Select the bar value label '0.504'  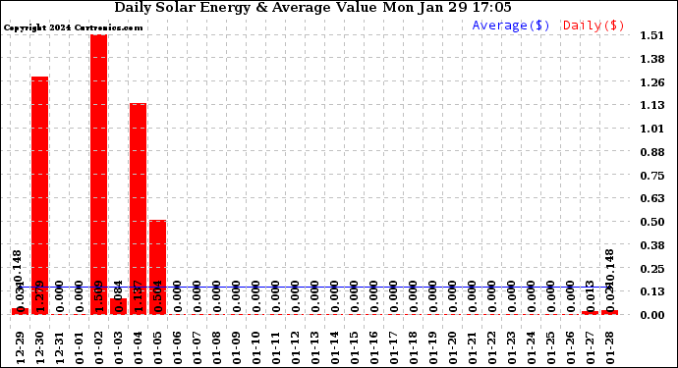158,296
